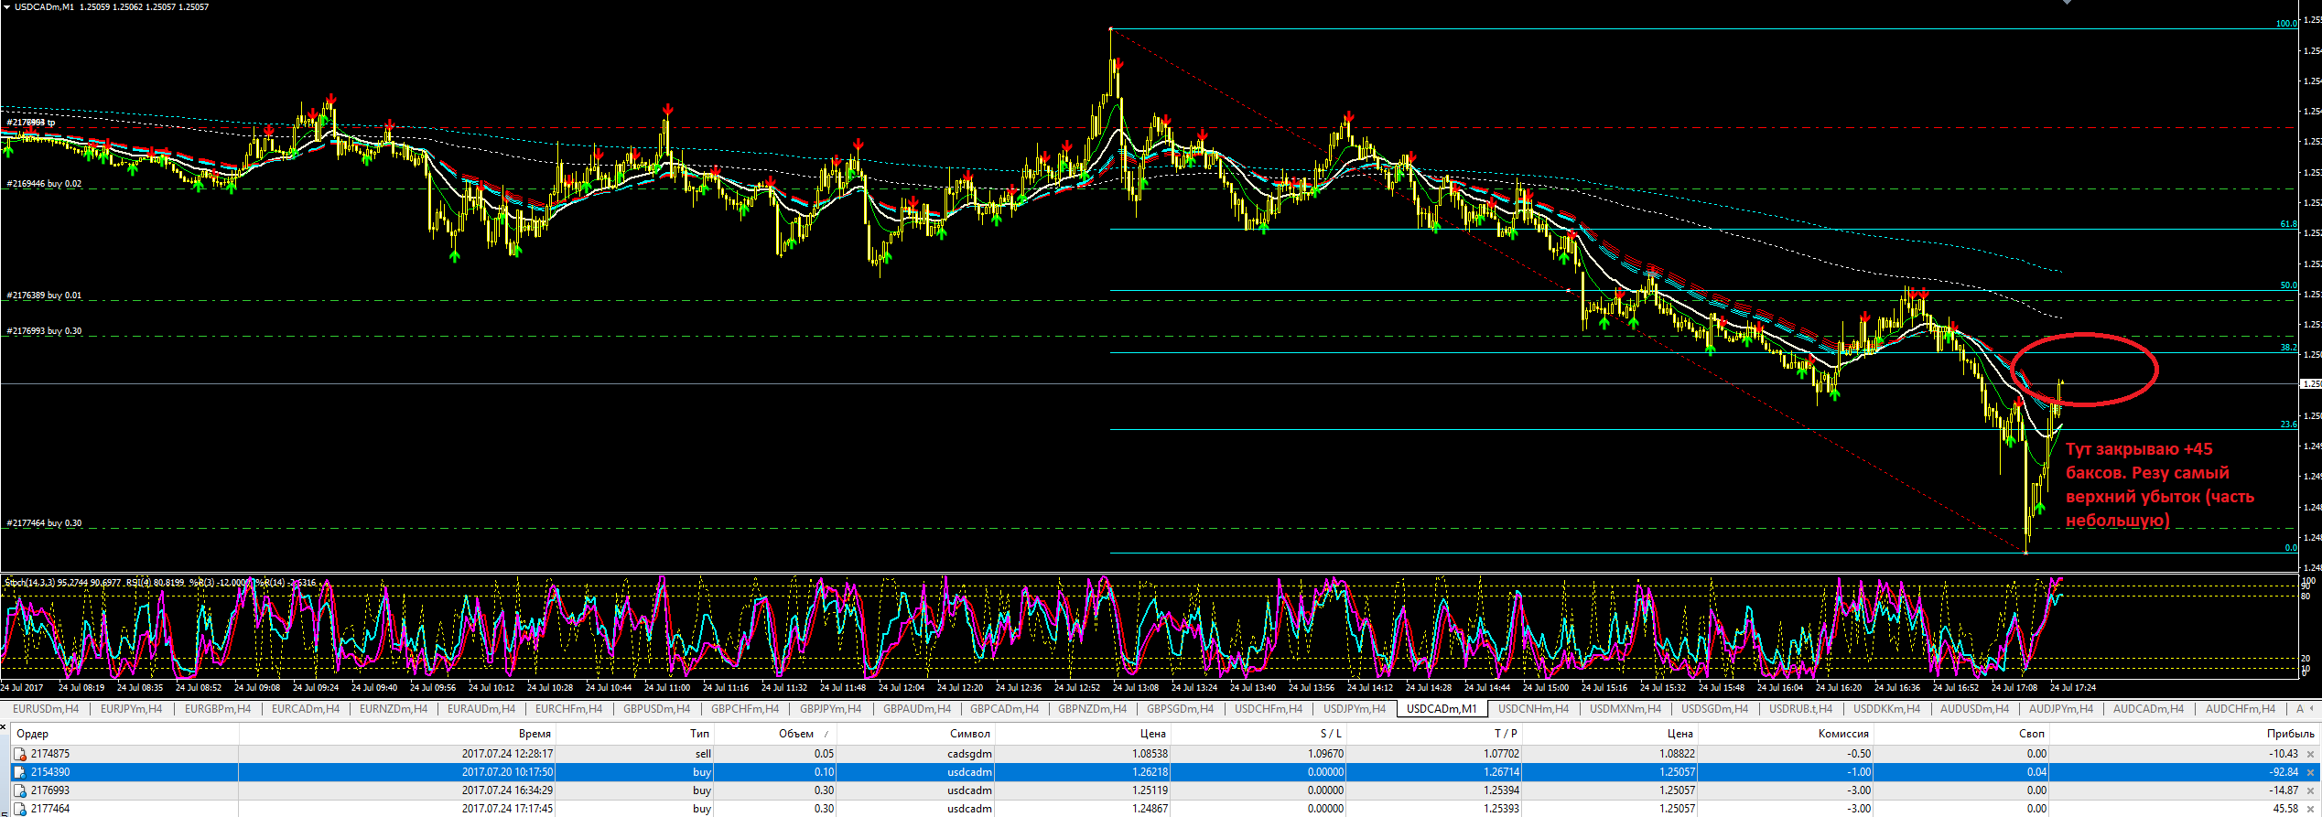
Task: Open the GBPNZDm,H4 chart tab
Action: [x=1093, y=709]
